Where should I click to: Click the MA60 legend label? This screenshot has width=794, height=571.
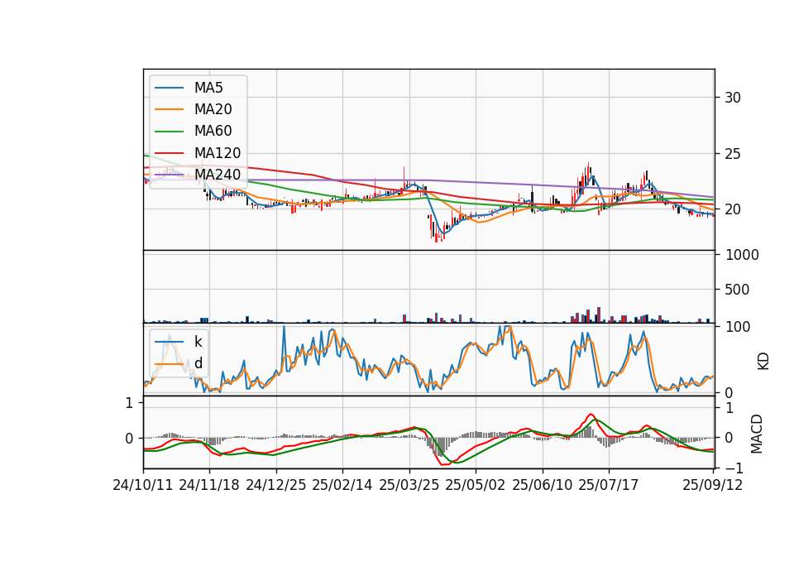[213, 131]
